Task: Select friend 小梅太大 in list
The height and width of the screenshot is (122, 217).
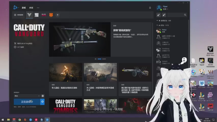Action: tap(172, 43)
